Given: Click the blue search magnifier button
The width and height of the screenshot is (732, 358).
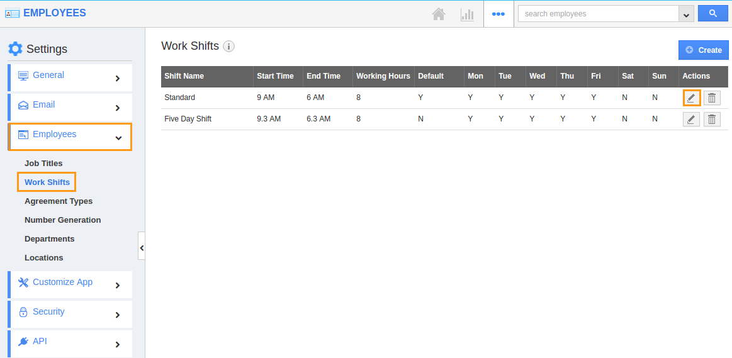Looking at the screenshot, I should (712, 13).
